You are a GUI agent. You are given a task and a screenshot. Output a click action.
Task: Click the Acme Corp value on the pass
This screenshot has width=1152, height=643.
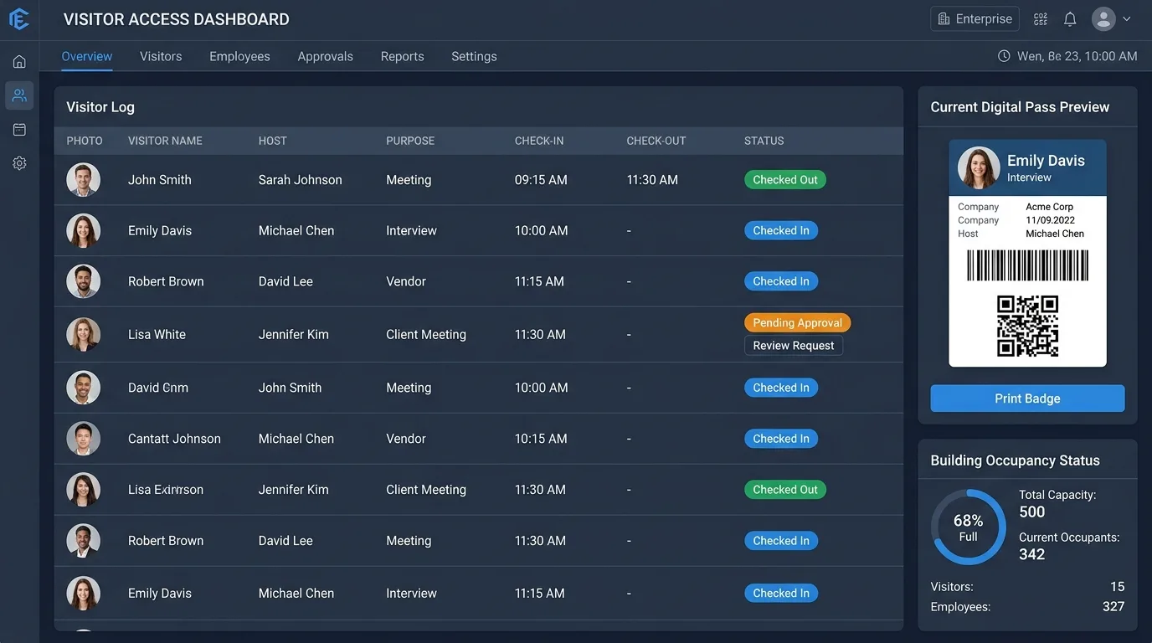click(1050, 207)
